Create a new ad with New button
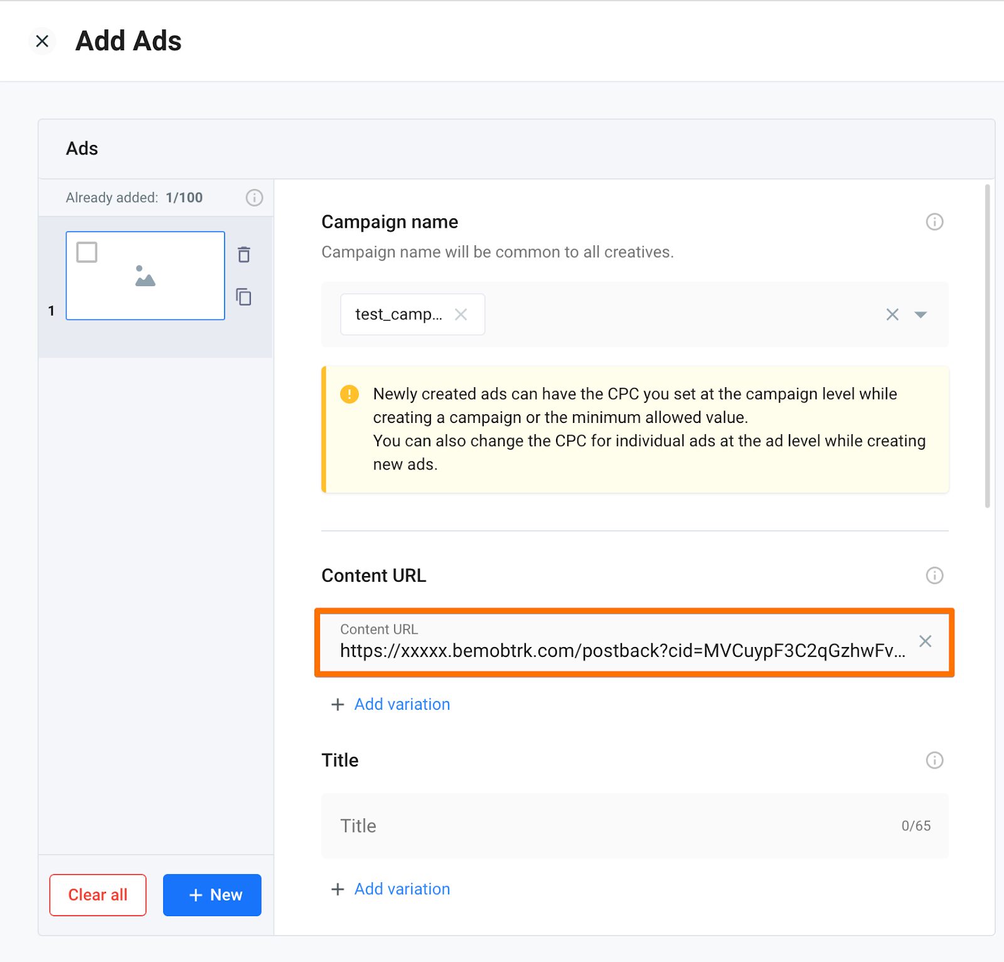The image size is (1004, 962). click(212, 895)
